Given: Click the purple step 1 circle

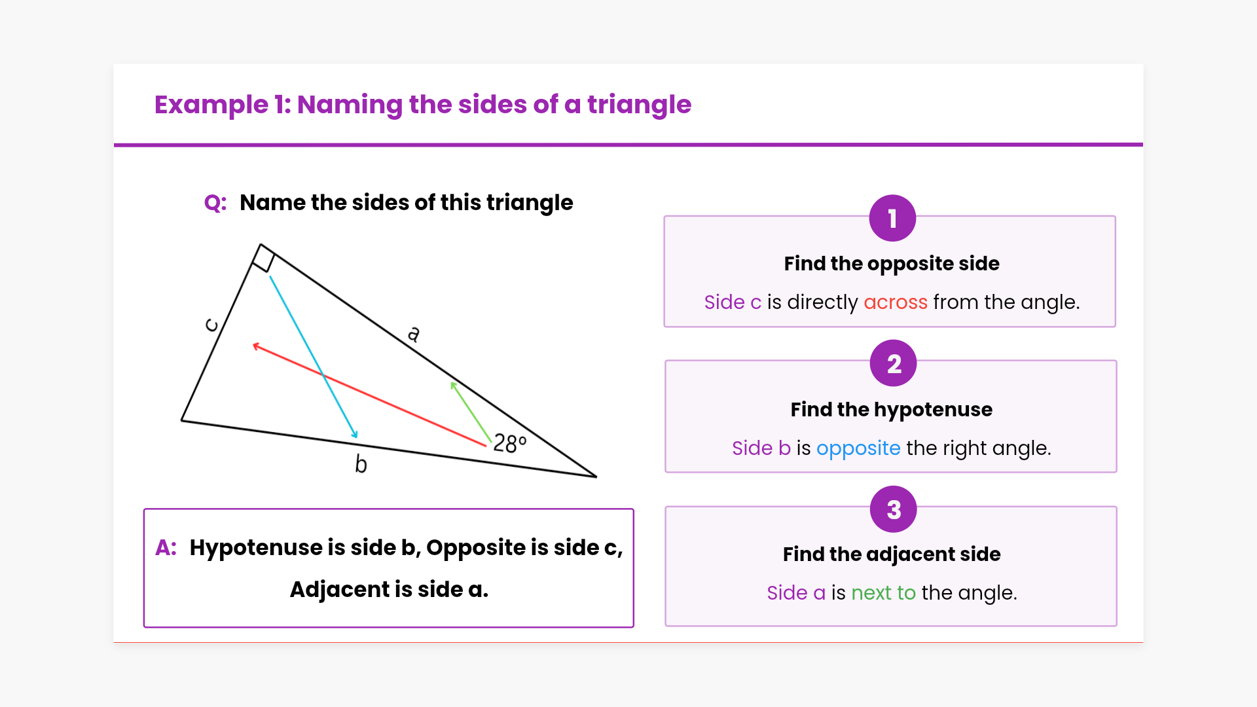Looking at the screenshot, I should (892, 218).
